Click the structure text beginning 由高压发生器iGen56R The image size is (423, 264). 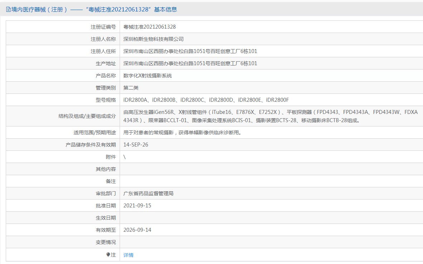point(270,116)
